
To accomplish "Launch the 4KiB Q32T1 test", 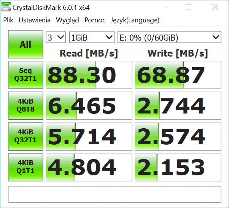I will pos(25,136).
